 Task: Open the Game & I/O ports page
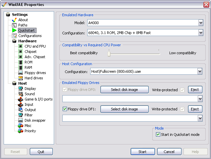(x=38, y=99)
